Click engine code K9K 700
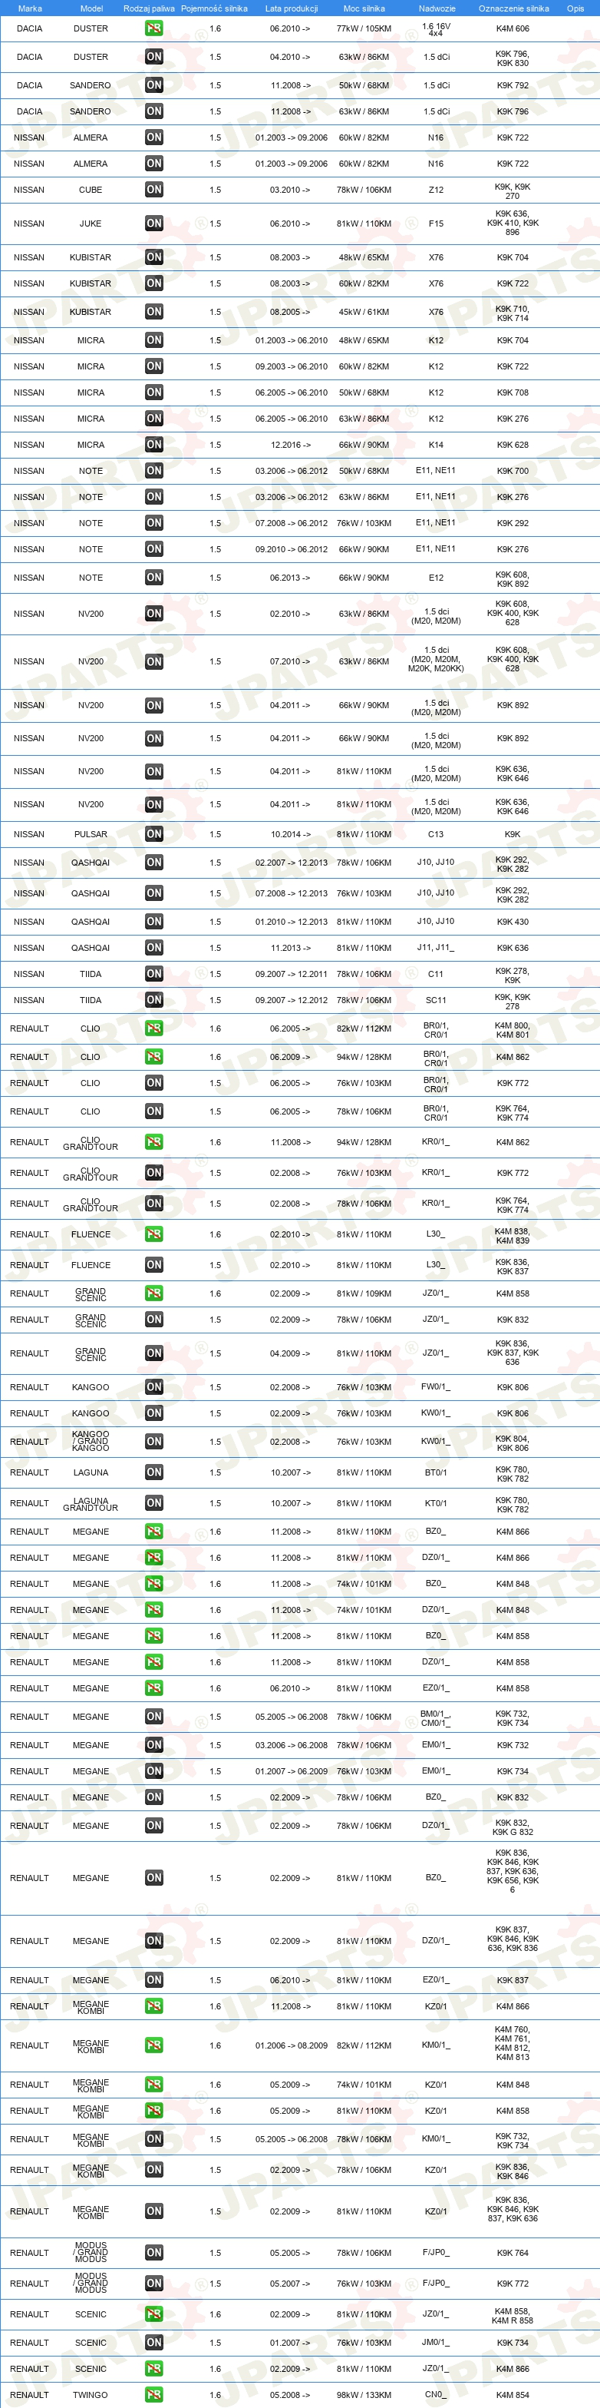 coord(513,471)
